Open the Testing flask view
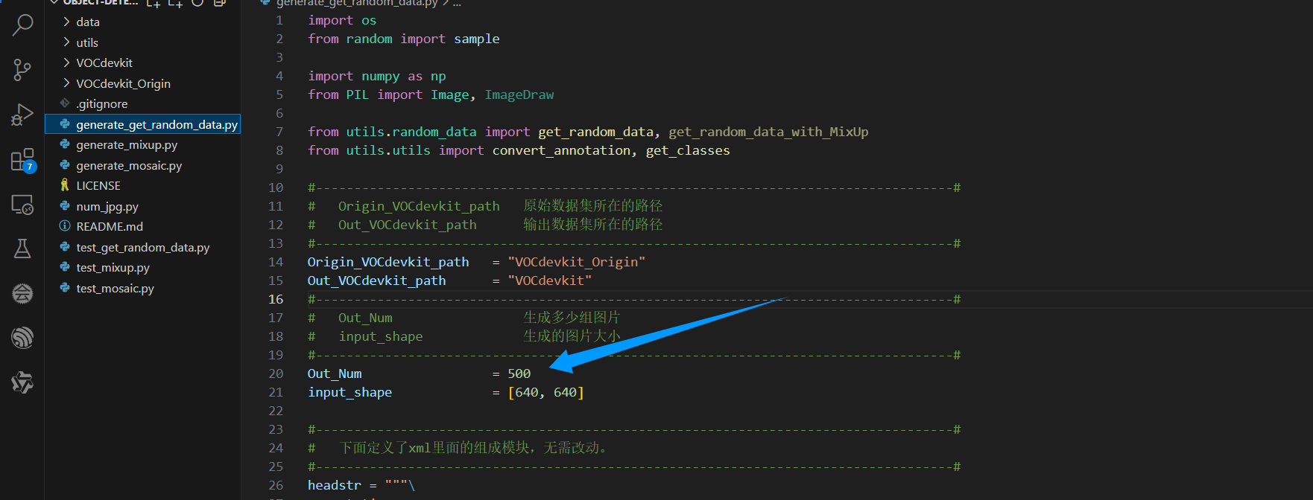 click(22, 249)
